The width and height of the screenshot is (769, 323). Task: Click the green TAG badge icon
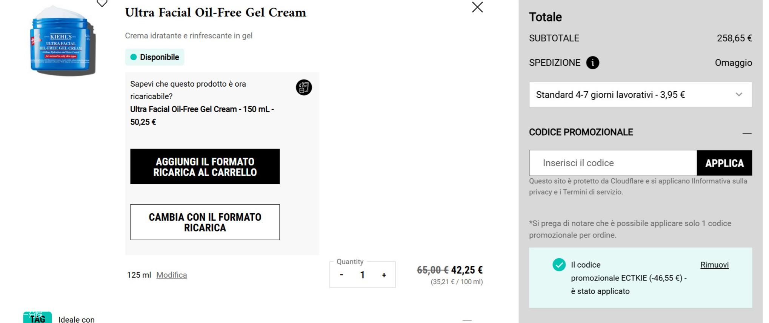click(x=37, y=318)
